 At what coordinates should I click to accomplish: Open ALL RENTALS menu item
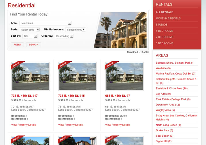coord(164,12)
